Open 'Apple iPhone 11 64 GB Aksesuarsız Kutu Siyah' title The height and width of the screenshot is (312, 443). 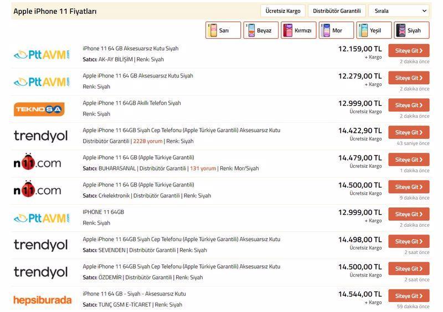(138, 76)
